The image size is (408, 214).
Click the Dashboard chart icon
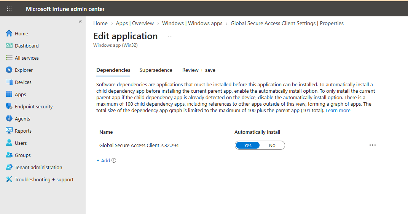coord(9,46)
